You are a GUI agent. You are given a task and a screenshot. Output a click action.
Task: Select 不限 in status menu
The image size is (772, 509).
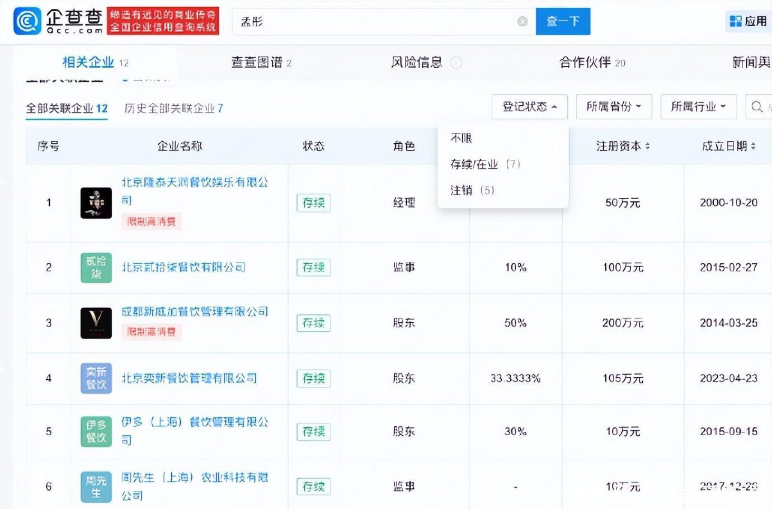pos(462,138)
